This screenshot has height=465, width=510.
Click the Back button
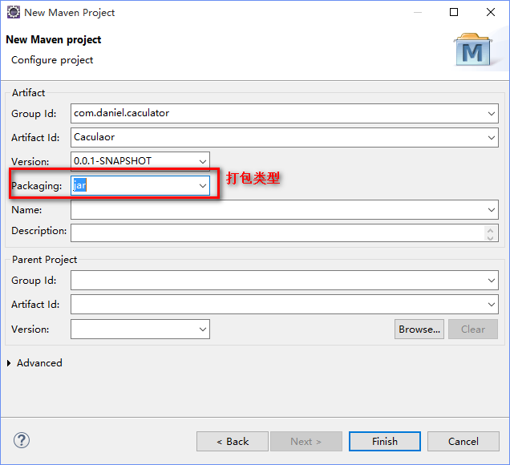[x=233, y=441]
